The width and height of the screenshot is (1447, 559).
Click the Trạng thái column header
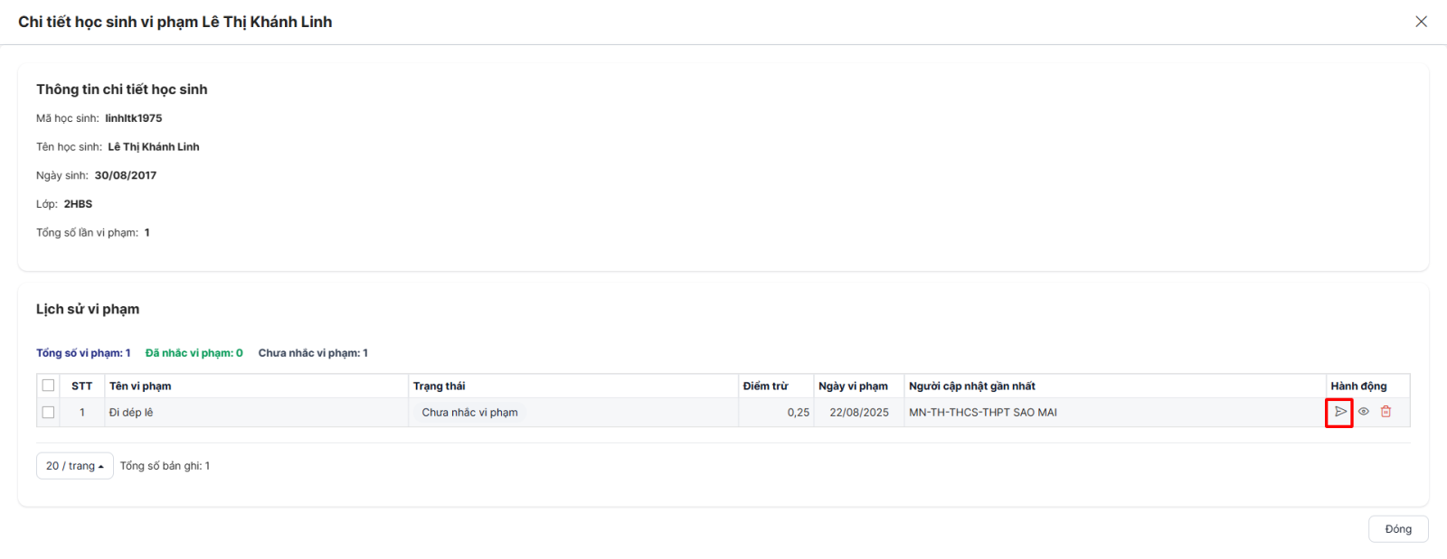[440, 386]
